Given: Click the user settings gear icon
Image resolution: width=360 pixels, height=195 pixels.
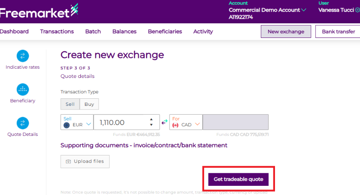Looking at the screenshot, I should pos(357,10).
